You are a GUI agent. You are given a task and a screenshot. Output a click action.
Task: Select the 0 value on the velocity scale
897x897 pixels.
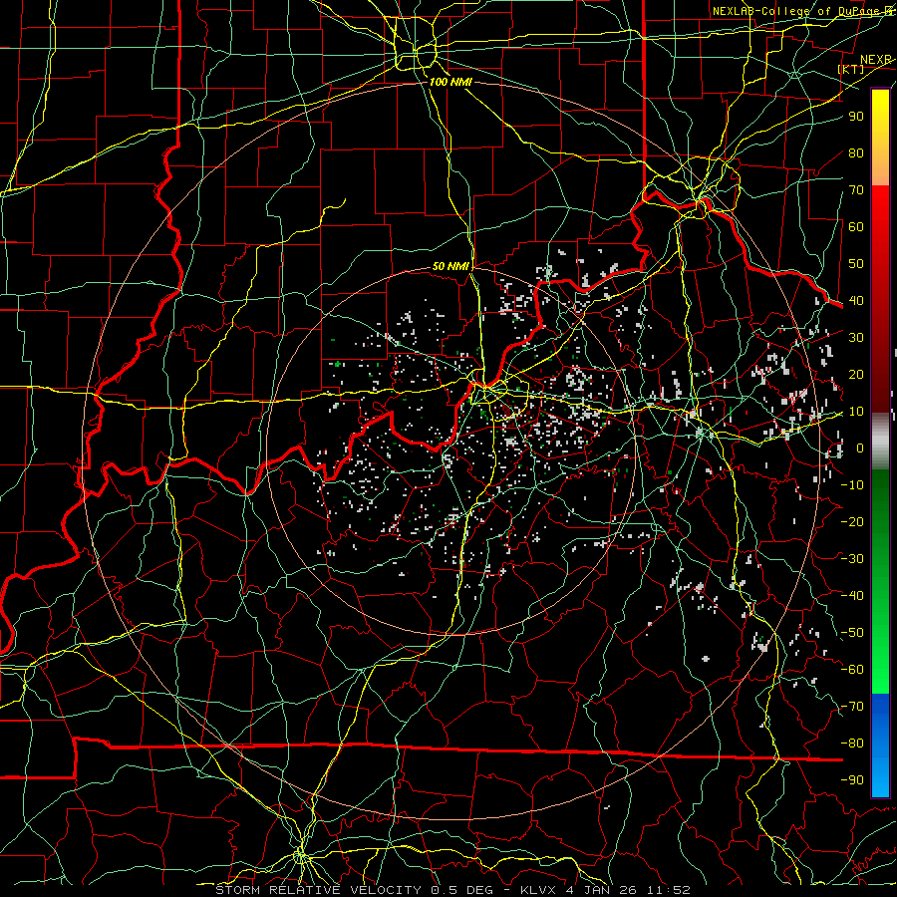coord(860,448)
